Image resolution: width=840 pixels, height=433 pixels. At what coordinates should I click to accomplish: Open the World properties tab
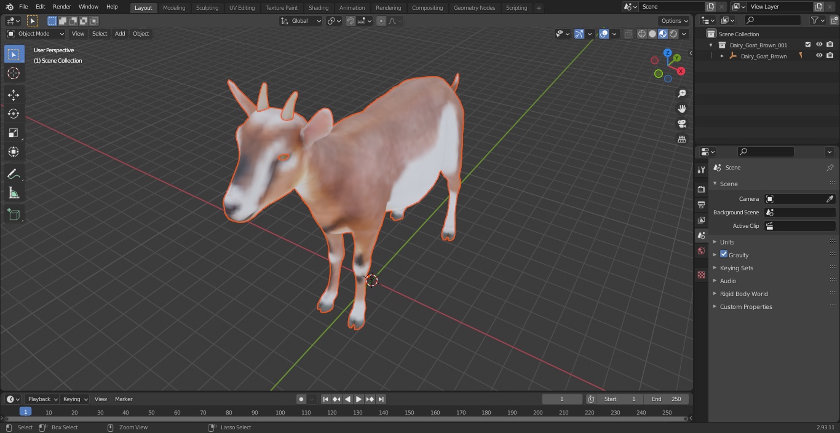click(x=701, y=251)
